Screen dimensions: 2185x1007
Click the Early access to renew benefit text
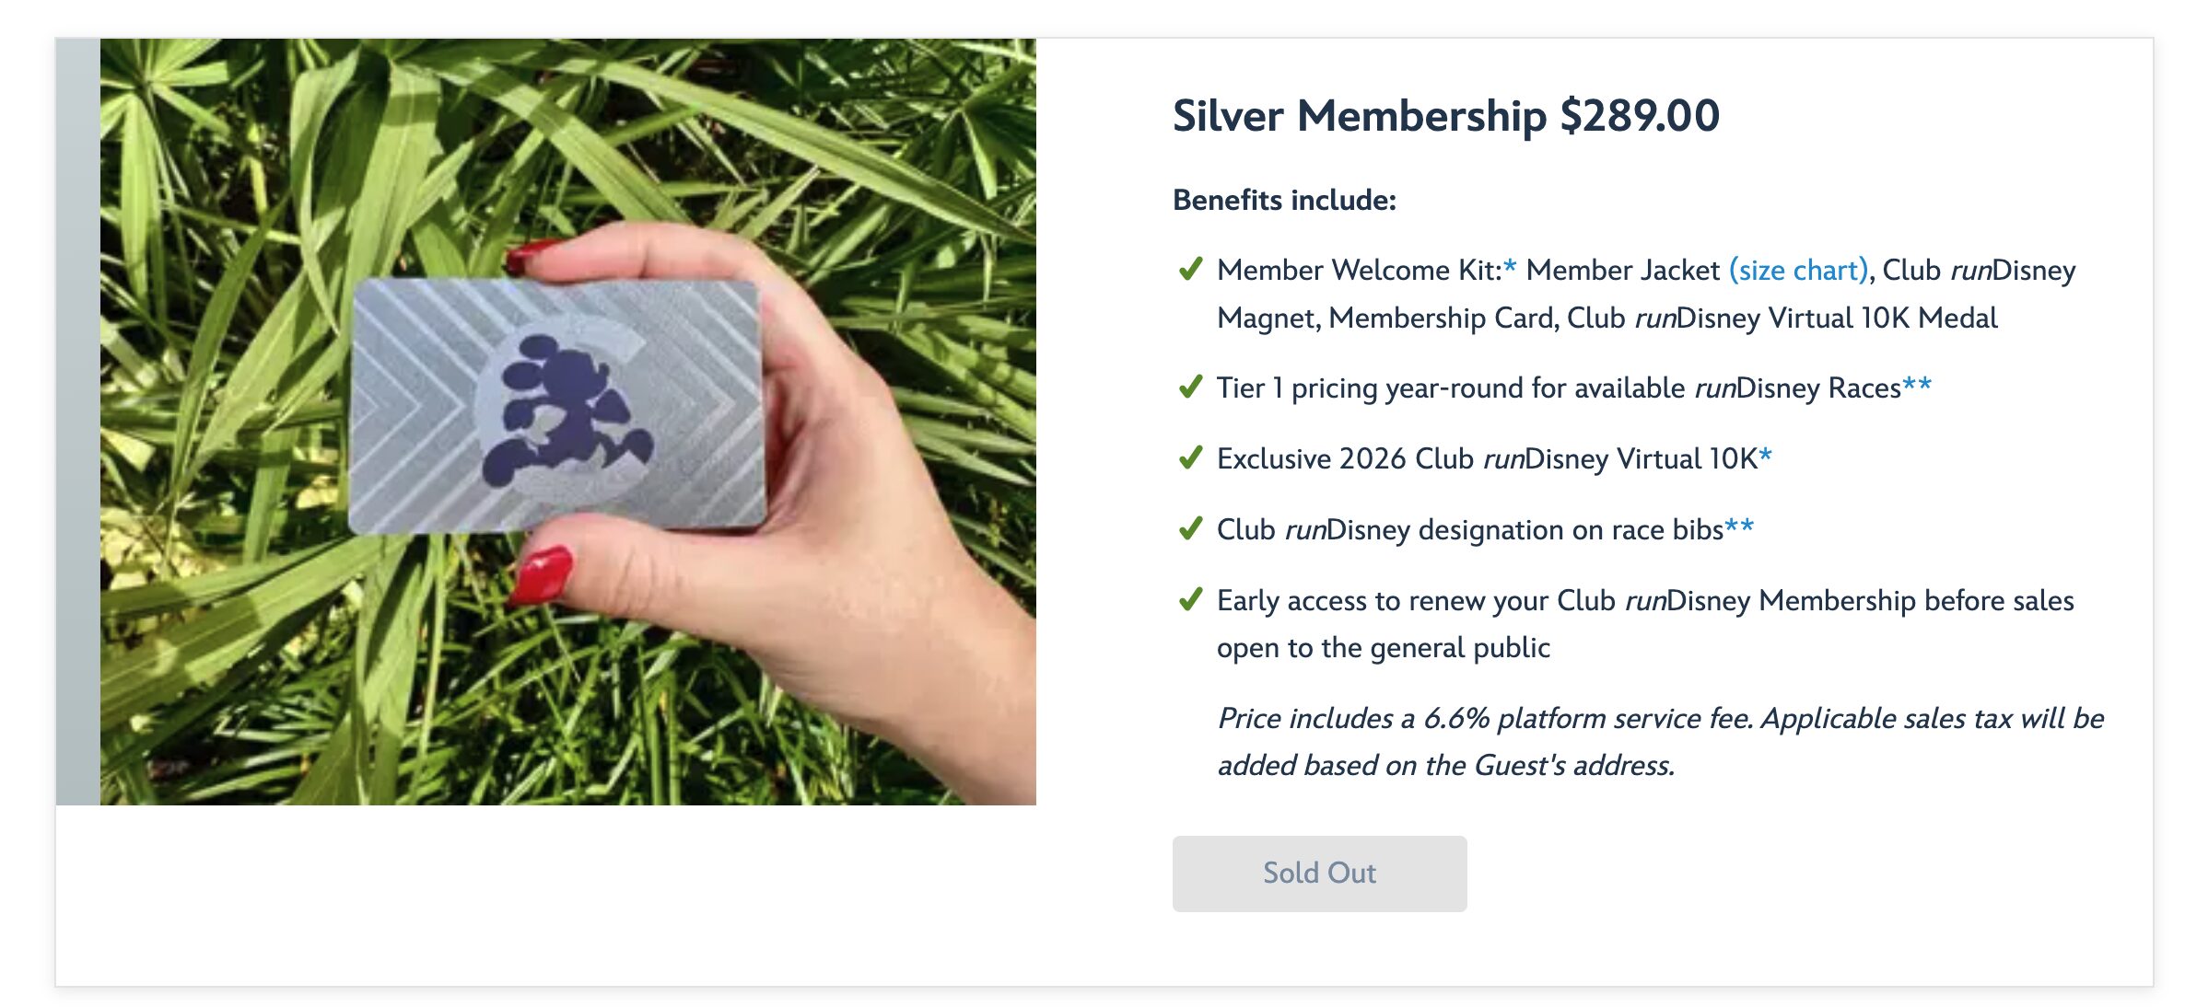(1645, 624)
